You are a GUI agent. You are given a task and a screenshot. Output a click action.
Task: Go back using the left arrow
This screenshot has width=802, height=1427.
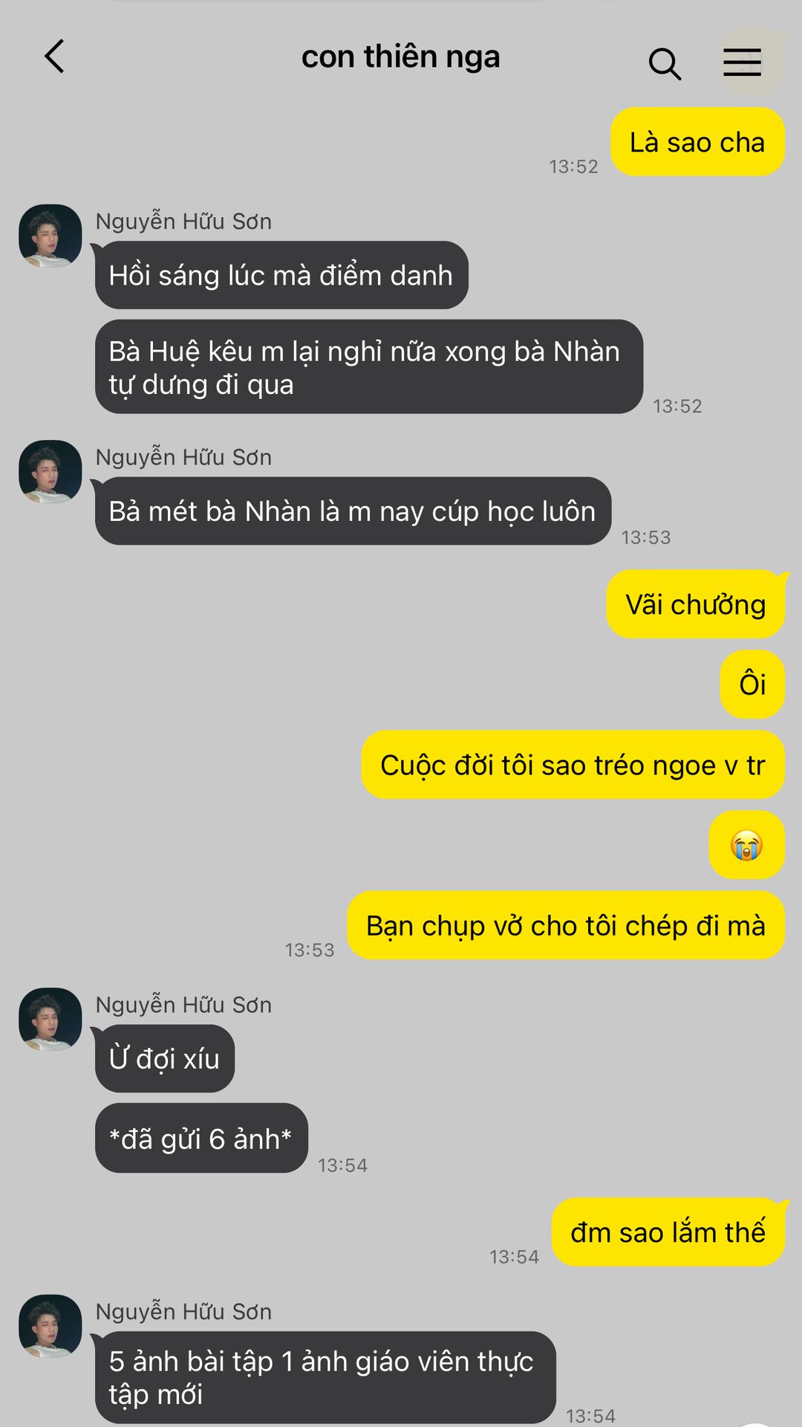coord(54,56)
